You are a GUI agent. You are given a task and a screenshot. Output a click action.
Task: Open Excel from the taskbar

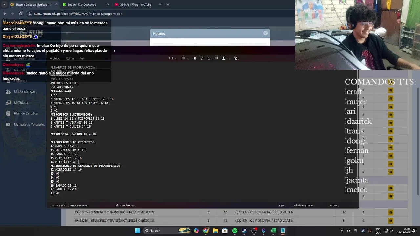(273, 231)
